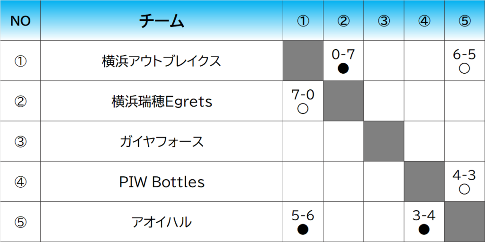485x242 pixels.
Task: Click the gray diagonal cell in ガイヤフォース row
Action: [384, 141]
